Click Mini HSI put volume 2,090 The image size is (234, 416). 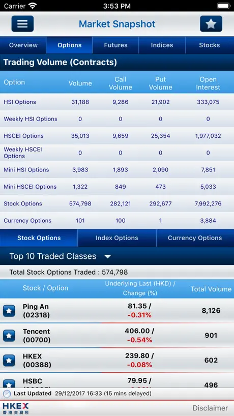tap(161, 170)
